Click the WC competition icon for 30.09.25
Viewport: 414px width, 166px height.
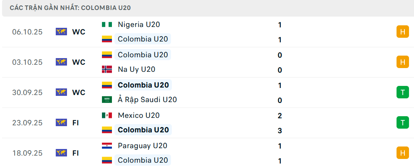[61, 92]
